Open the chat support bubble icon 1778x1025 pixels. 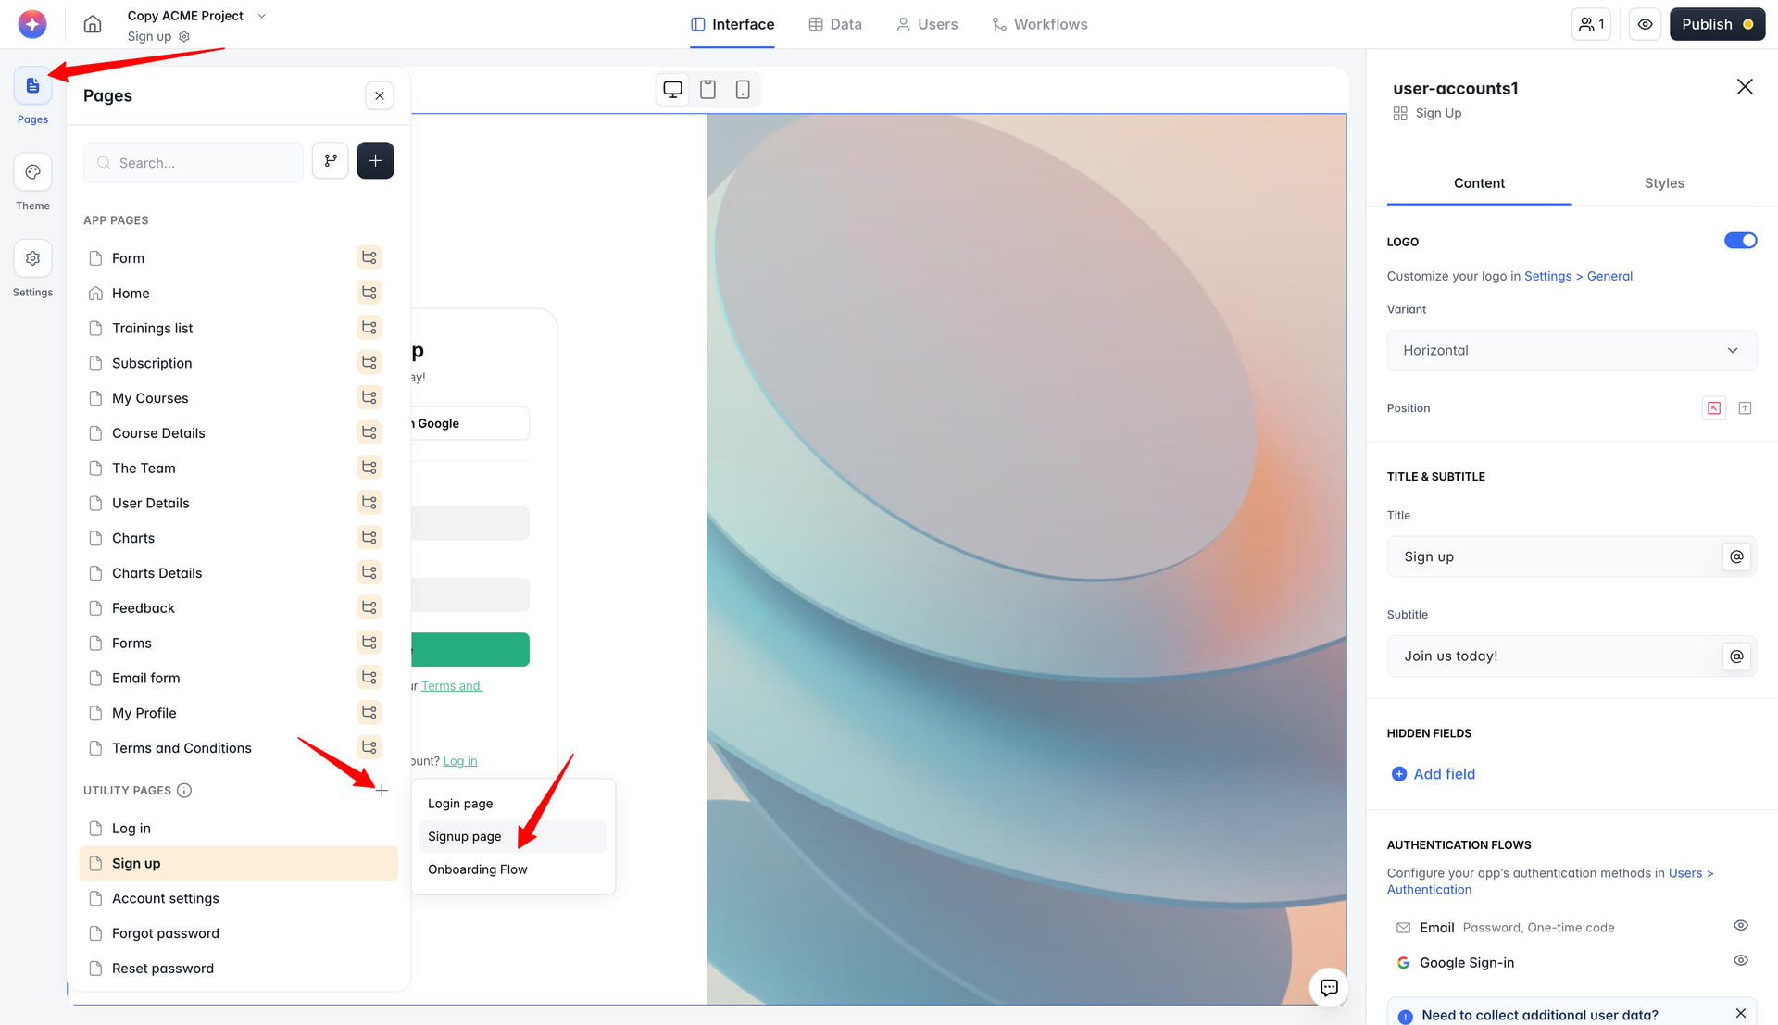coord(1329,987)
